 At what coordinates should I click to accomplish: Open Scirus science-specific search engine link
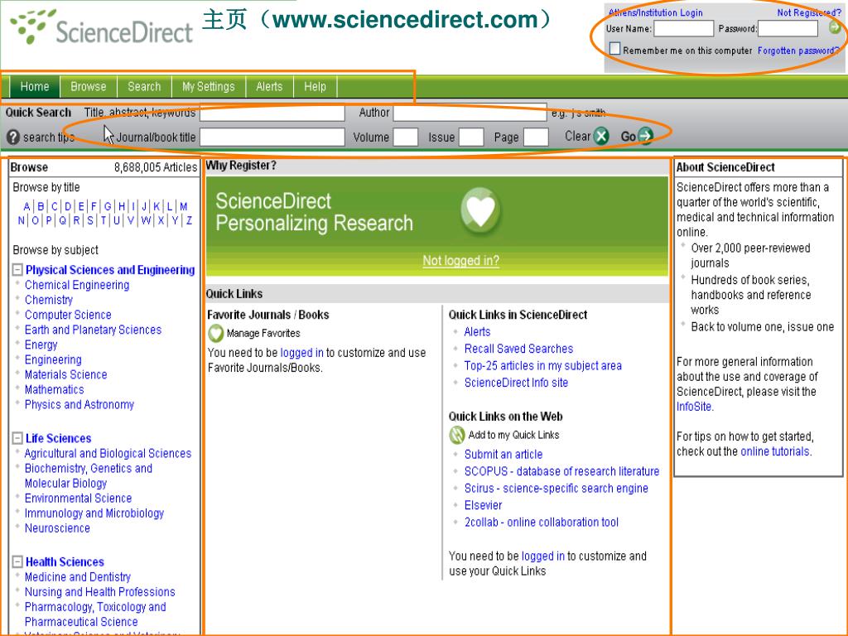[x=556, y=488]
